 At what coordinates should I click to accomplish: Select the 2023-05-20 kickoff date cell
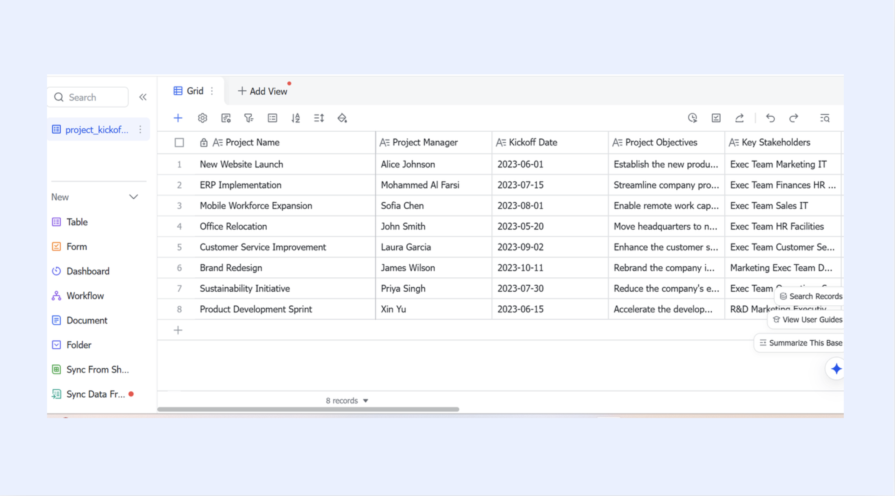(550, 226)
